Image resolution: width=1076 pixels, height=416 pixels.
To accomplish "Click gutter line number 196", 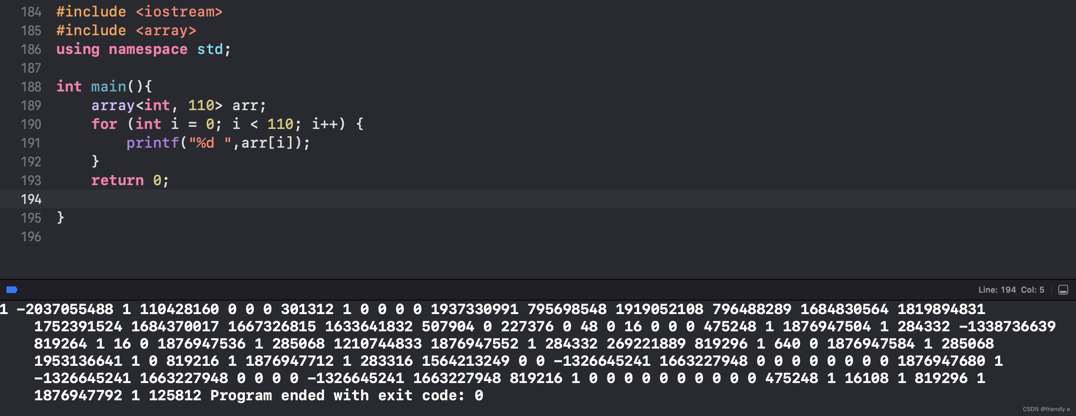I will [x=31, y=237].
